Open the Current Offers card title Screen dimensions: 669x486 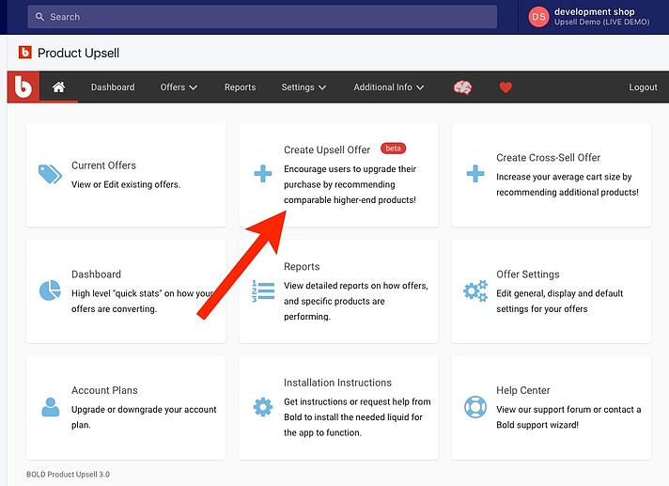pyautogui.click(x=103, y=165)
